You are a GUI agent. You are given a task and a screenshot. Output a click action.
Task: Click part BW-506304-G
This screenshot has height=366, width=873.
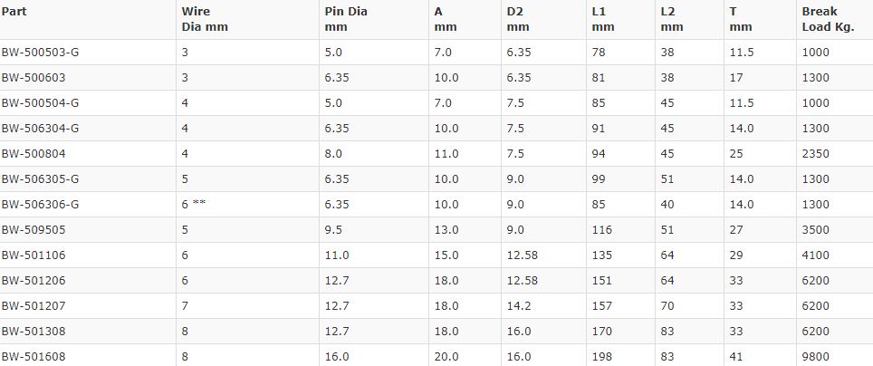[x=40, y=129]
